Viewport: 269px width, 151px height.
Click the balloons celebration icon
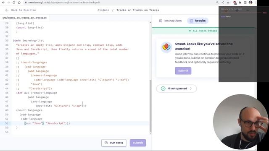tap(166, 47)
